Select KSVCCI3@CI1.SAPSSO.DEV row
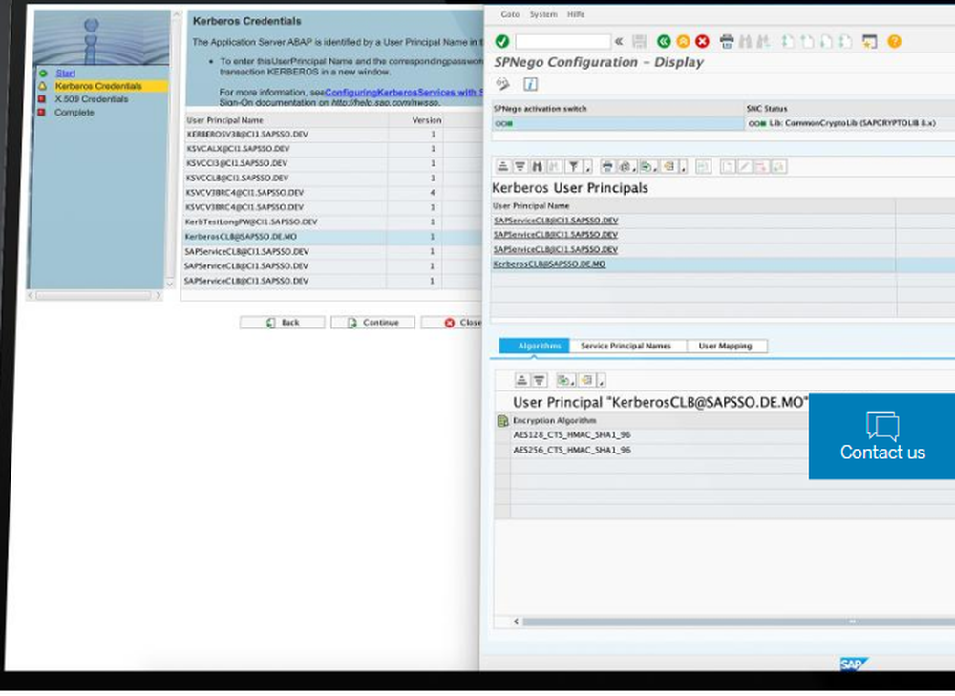955x696 pixels. [333, 163]
